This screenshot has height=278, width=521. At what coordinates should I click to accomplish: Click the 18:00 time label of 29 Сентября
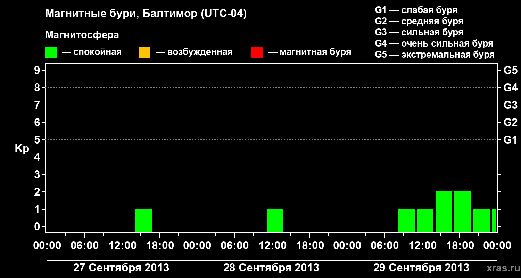pos(460,246)
